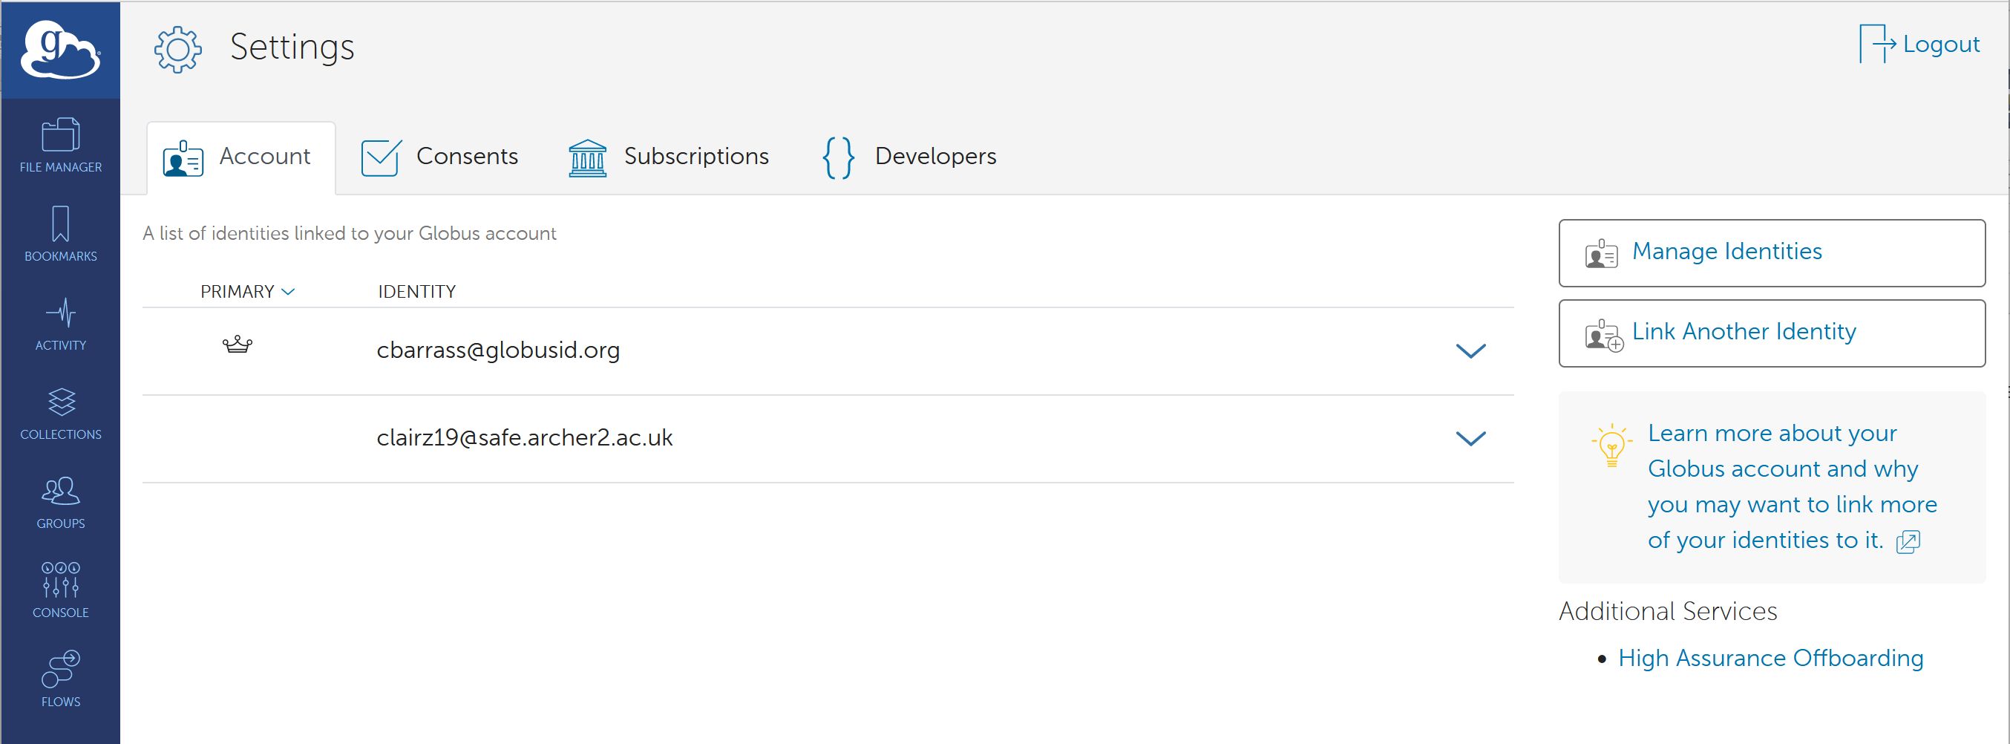Open Collections in the sidebar
This screenshot has height=744, width=2010.
point(60,413)
